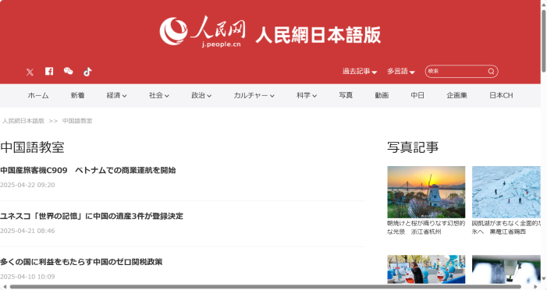Open the 中日 navigation item
Image resolution: width=547 pixels, height=290 pixels.
pos(417,96)
